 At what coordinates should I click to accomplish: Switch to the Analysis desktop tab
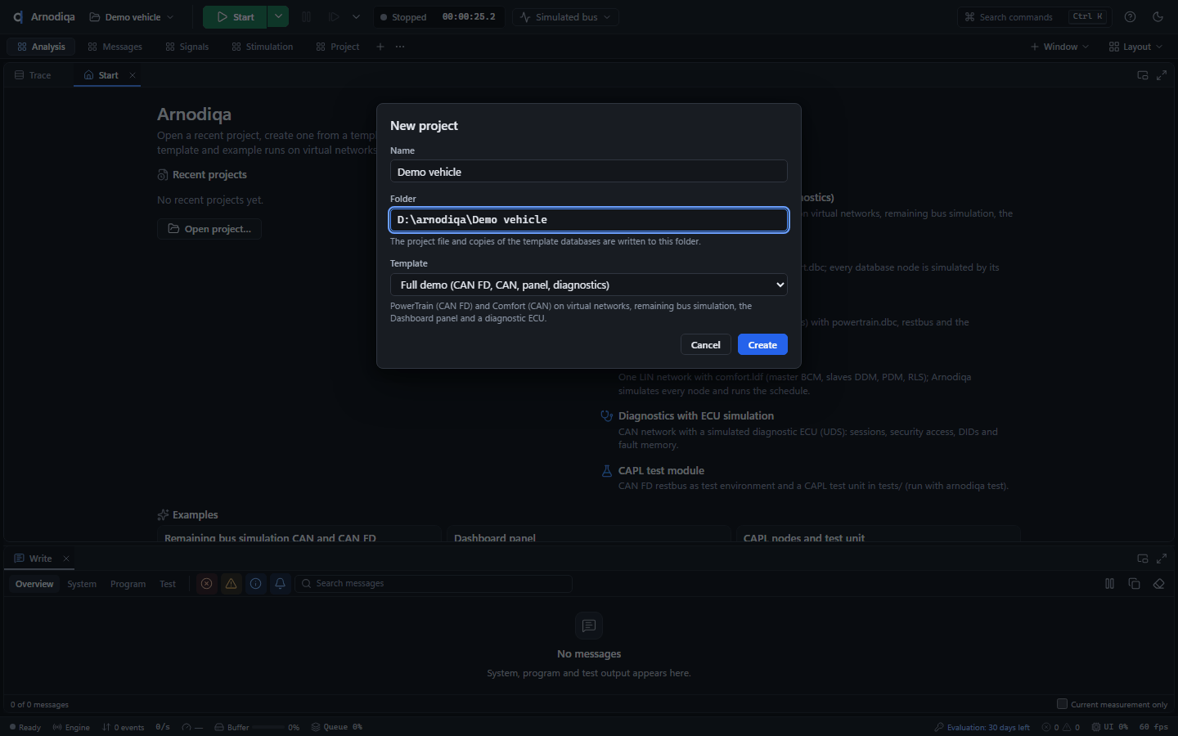[x=41, y=47]
